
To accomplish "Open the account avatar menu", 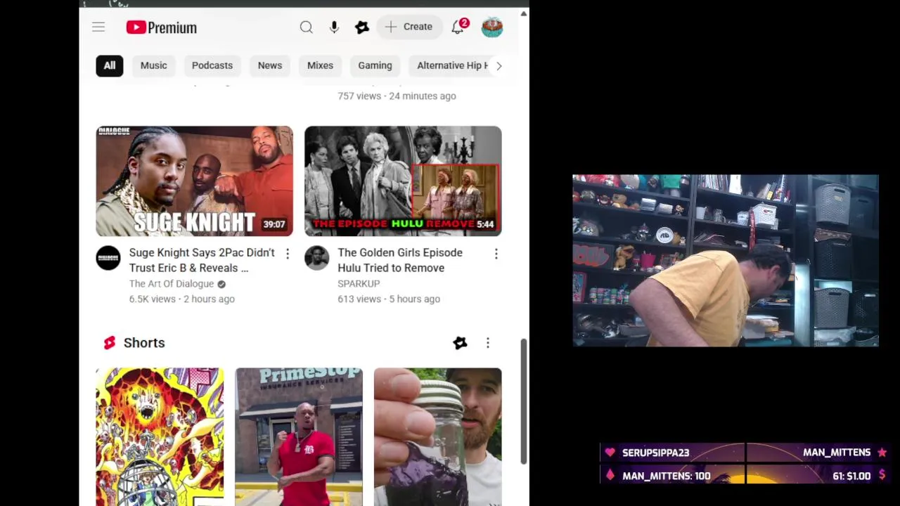I will click(x=492, y=27).
